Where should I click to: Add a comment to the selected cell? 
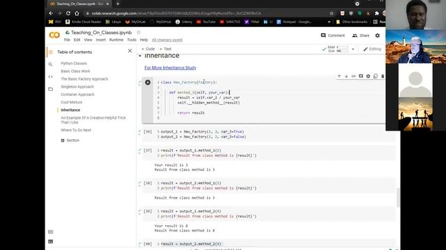click(x=361, y=76)
